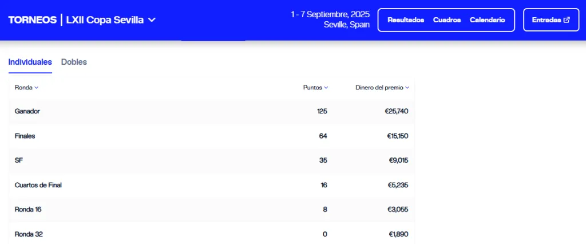Switch to the Dobles tab

point(74,62)
